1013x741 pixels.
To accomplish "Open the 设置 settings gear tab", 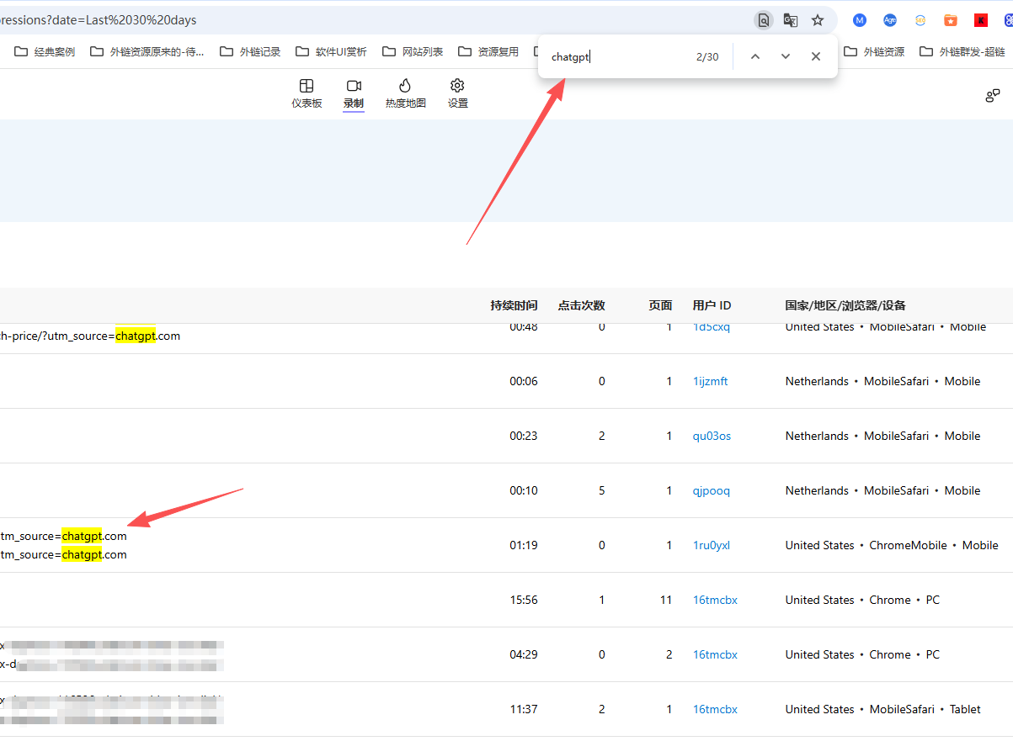I will [x=457, y=93].
